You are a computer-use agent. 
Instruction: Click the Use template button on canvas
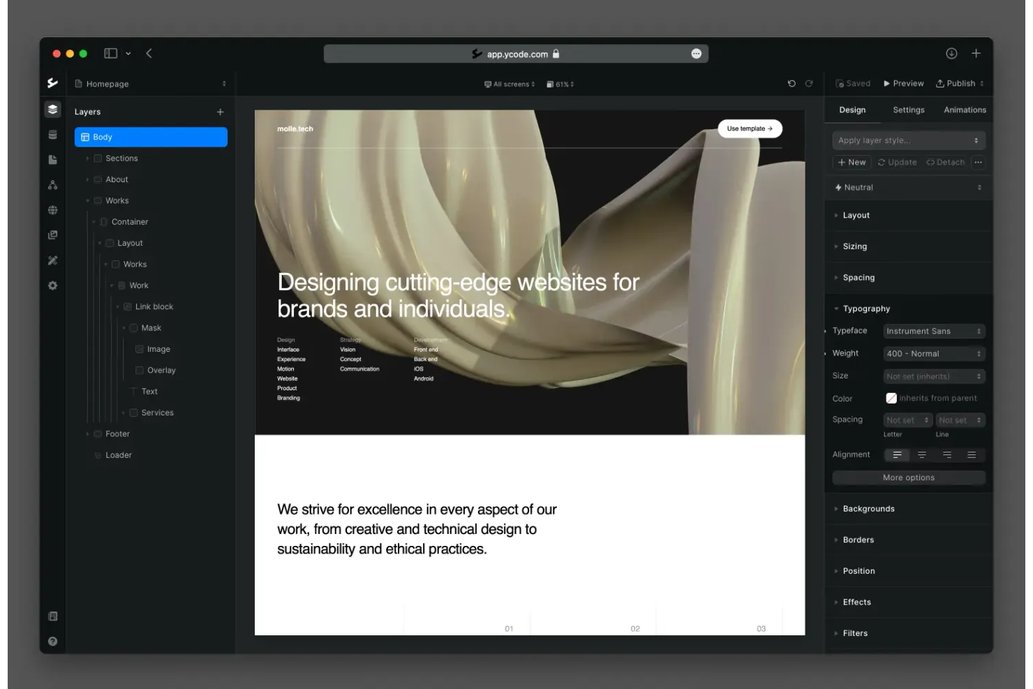pyautogui.click(x=750, y=128)
